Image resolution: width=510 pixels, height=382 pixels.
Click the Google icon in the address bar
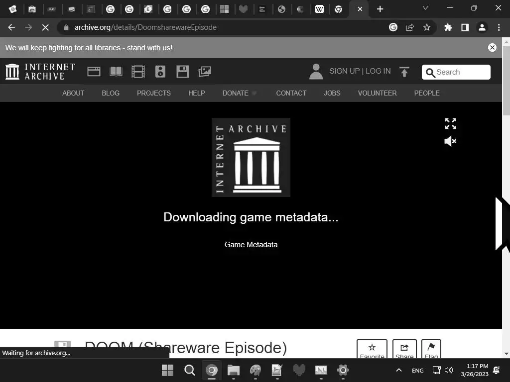pyautogui.click(x=393, y=28)
